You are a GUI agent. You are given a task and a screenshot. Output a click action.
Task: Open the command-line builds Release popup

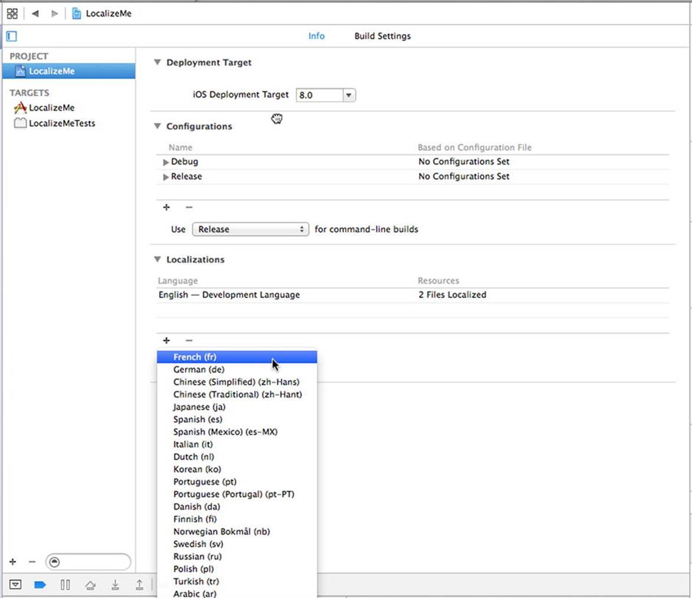tap(250, 229)
